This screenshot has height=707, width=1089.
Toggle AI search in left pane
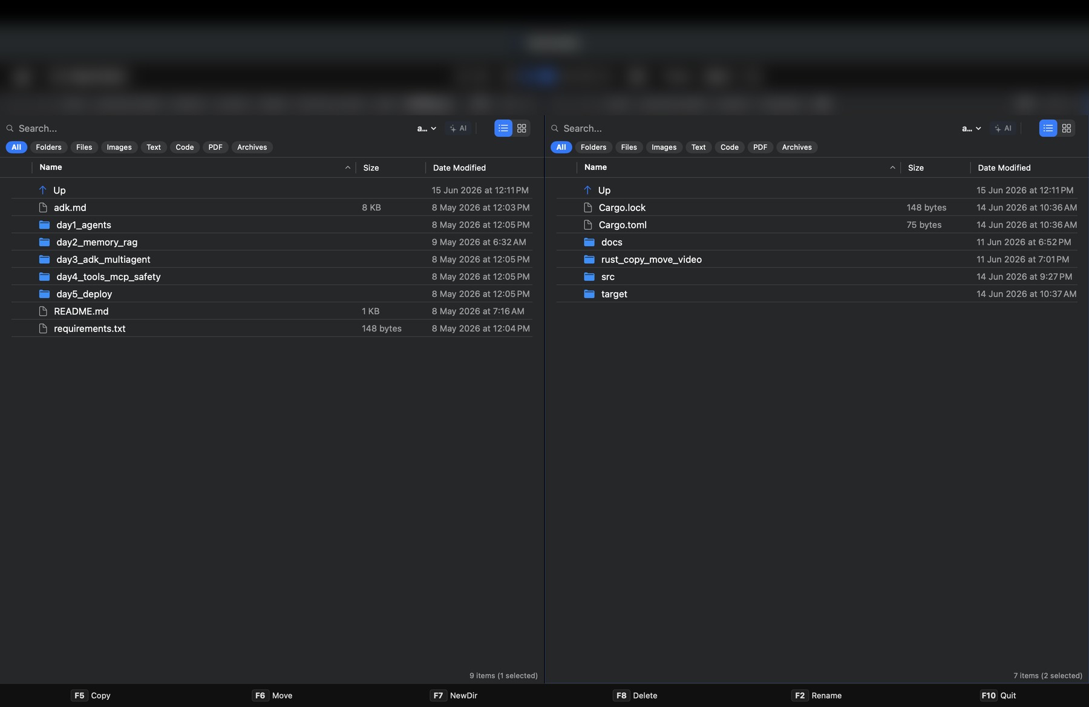pos(458,128)
